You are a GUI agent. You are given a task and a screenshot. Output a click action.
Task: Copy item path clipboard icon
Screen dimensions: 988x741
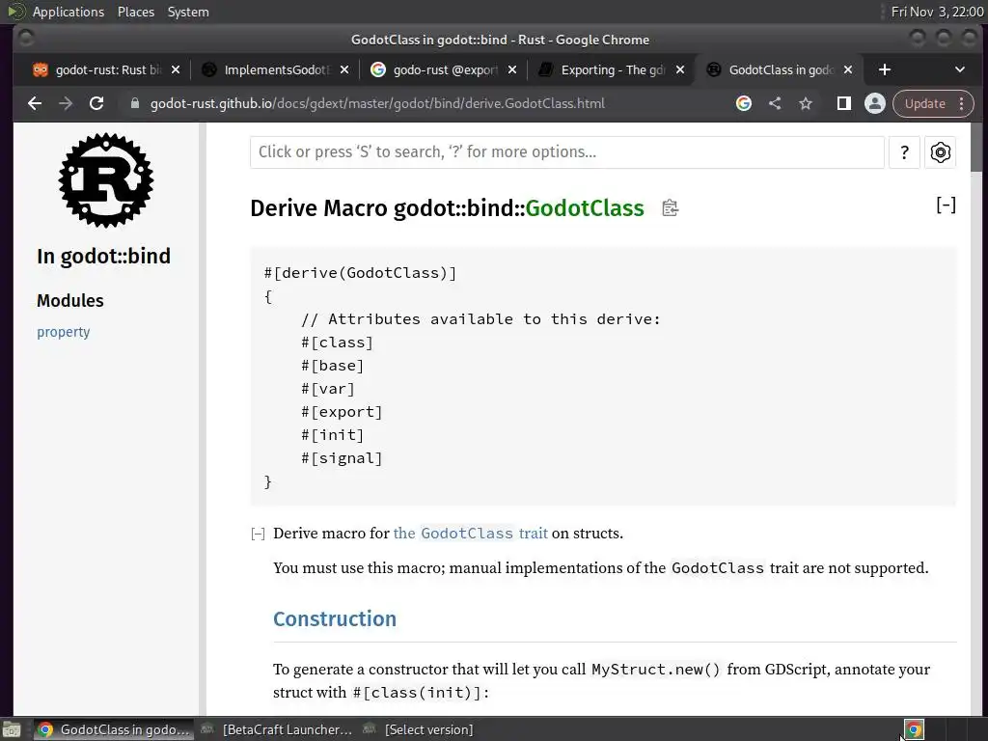(670, 208)
